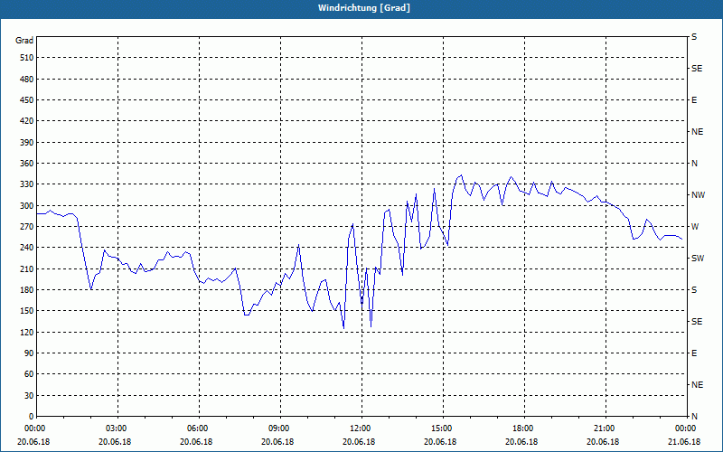The width and height of the screenshot is (723, 452).
Task: Pick the 60 y-axis tick label
Action: click(x=29, y=374)
